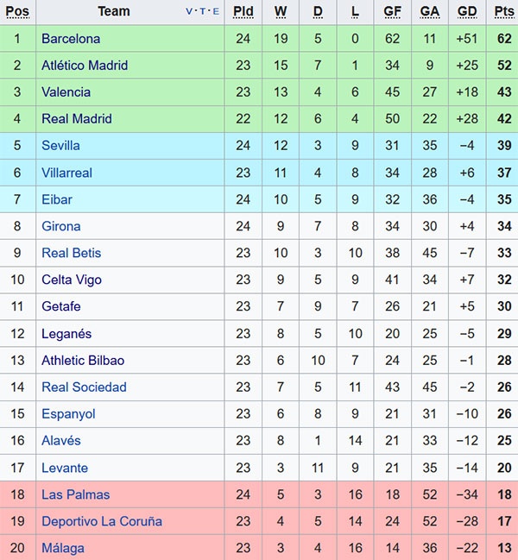The image size is (518, 560).
Task: Open the Eibar team page
Action: tap(57, 199)
